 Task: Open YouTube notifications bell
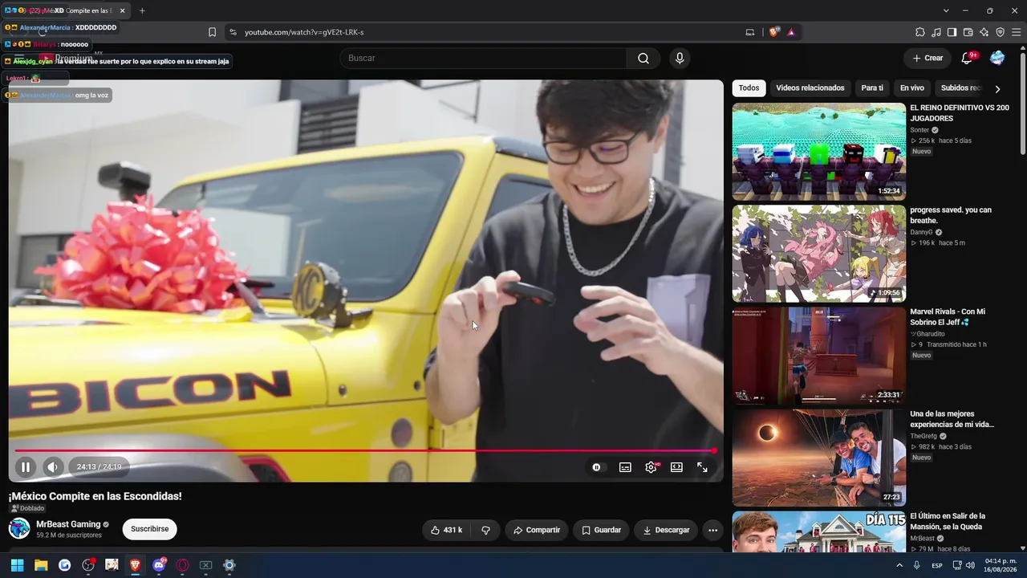[x=967, y=58]
